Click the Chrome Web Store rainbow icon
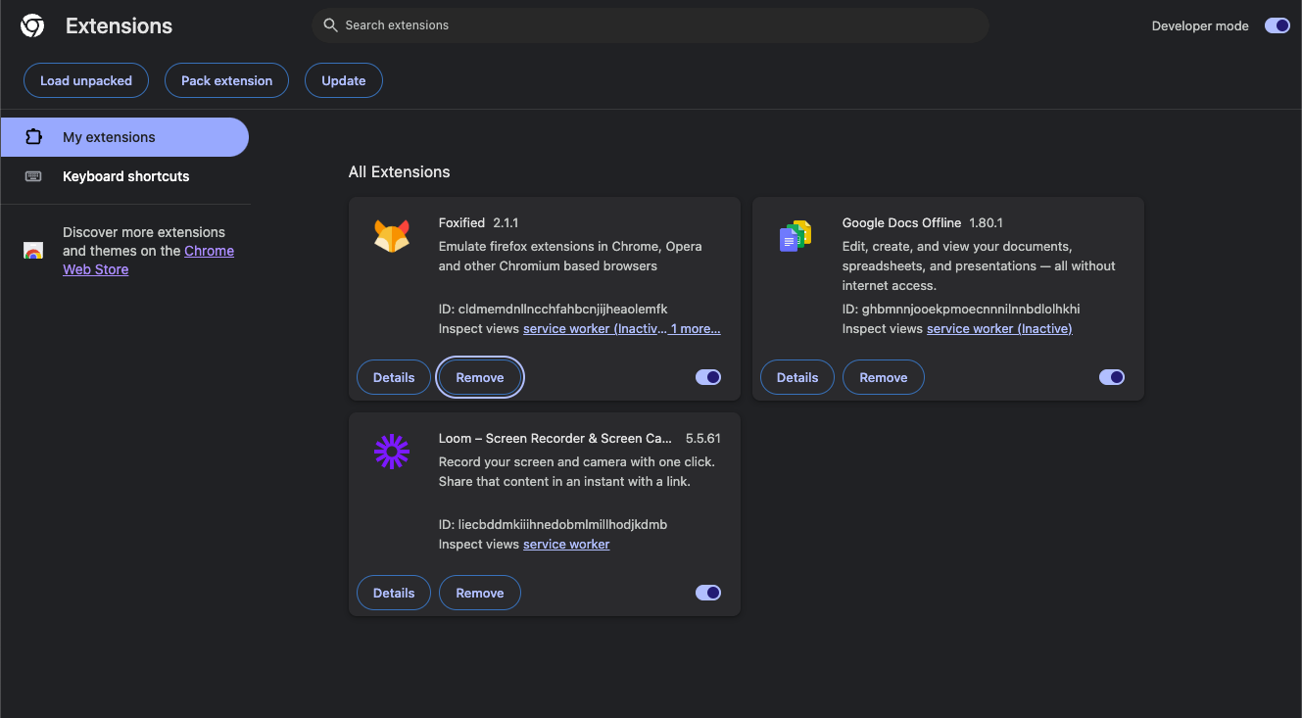The height and width of the screenshot is (718, 1302). [x=33, y=251]
